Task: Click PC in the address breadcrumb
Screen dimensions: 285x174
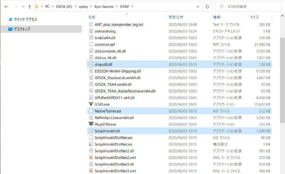Action: tap(47, 6)
